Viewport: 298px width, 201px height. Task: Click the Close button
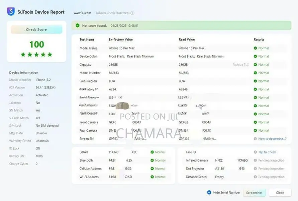[280, 193]
